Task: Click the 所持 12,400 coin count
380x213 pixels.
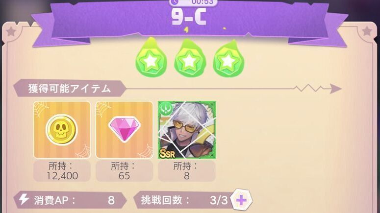Action: [x=62, y=171]
